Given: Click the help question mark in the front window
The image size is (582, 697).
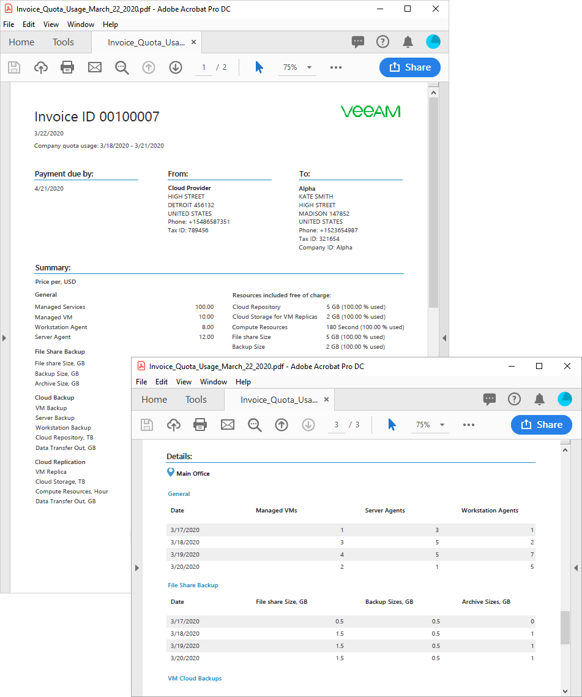Looking at the screenshot, I should 514,399.
